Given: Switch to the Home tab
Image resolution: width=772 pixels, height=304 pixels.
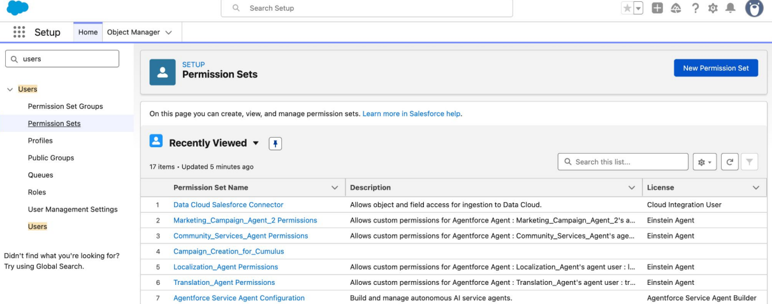Looking at the screenshot, I should coord(88,33).
